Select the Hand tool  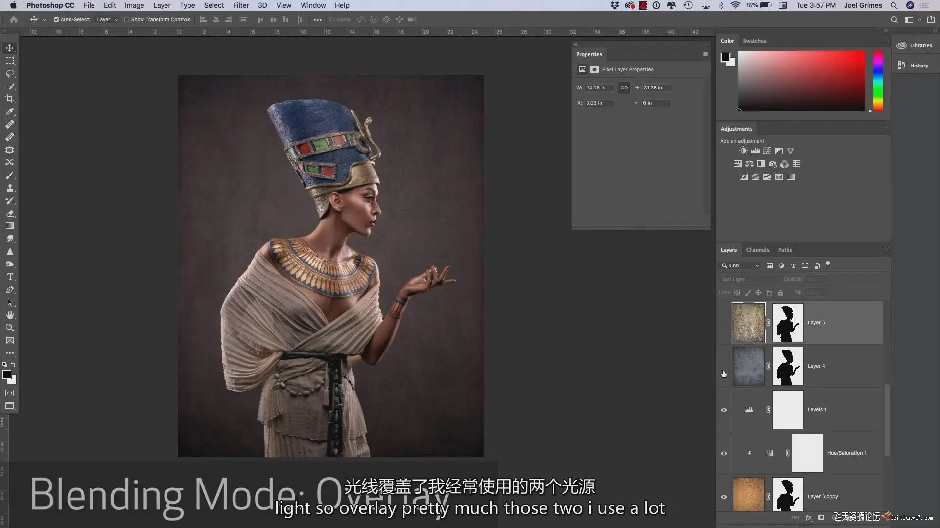pyautogui.click(x=10, y=315)
